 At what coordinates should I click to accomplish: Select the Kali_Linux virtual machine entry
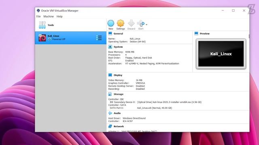tap(70, 38)
